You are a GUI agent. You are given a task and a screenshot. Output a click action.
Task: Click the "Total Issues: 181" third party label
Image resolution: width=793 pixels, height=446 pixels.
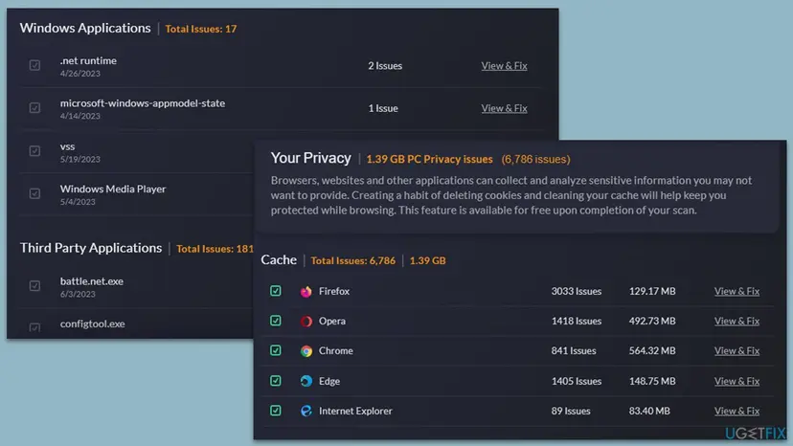click(215, 249)
